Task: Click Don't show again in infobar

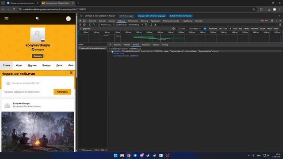Action: click(126, 16)
